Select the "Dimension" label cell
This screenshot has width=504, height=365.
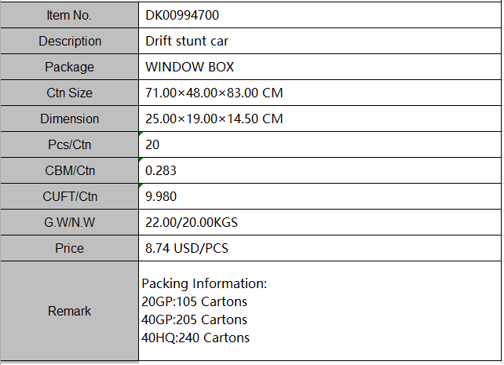coord(70,119)
